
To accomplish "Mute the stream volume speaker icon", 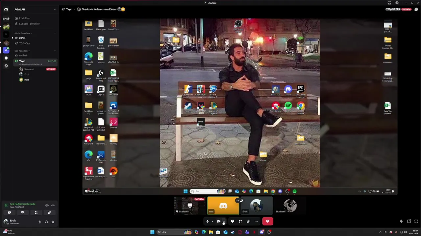I will coord(401,221).
